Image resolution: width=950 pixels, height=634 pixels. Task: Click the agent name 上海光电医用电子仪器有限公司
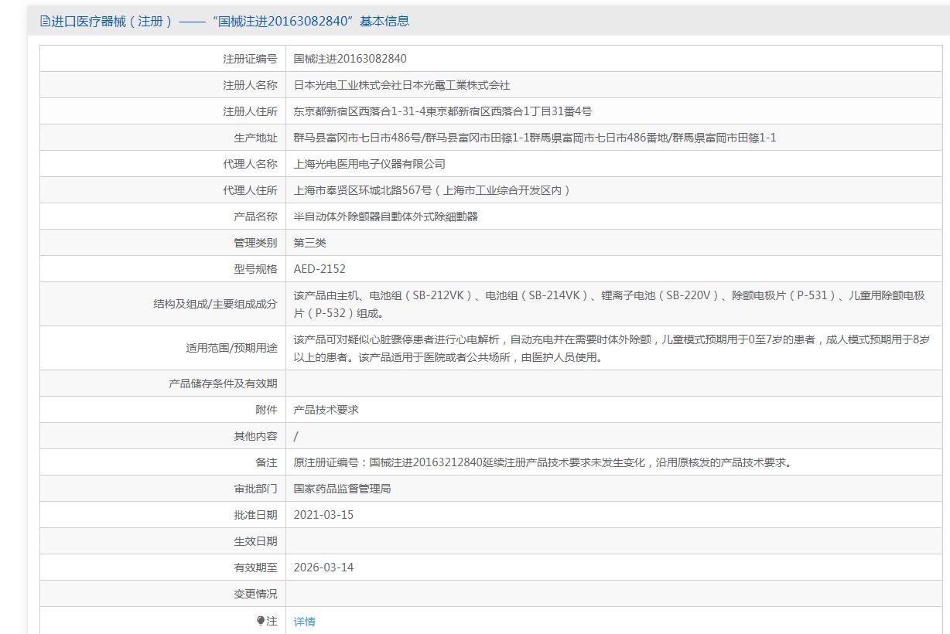(x=369, y=164)
